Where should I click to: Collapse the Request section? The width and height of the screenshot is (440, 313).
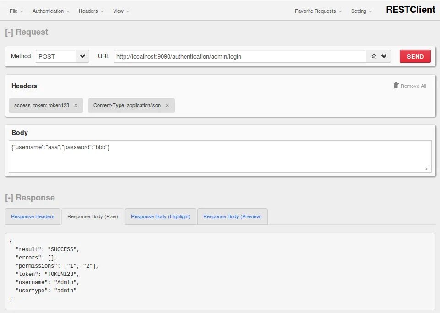pyautogui.click(x=9, y=32)
